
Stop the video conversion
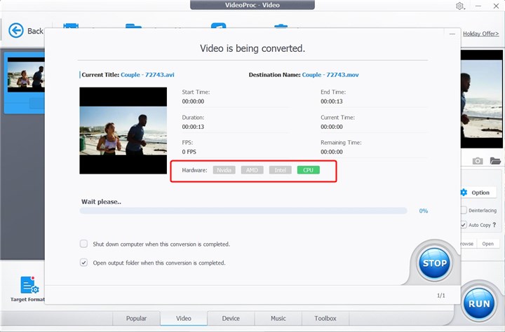click(434, 263)
